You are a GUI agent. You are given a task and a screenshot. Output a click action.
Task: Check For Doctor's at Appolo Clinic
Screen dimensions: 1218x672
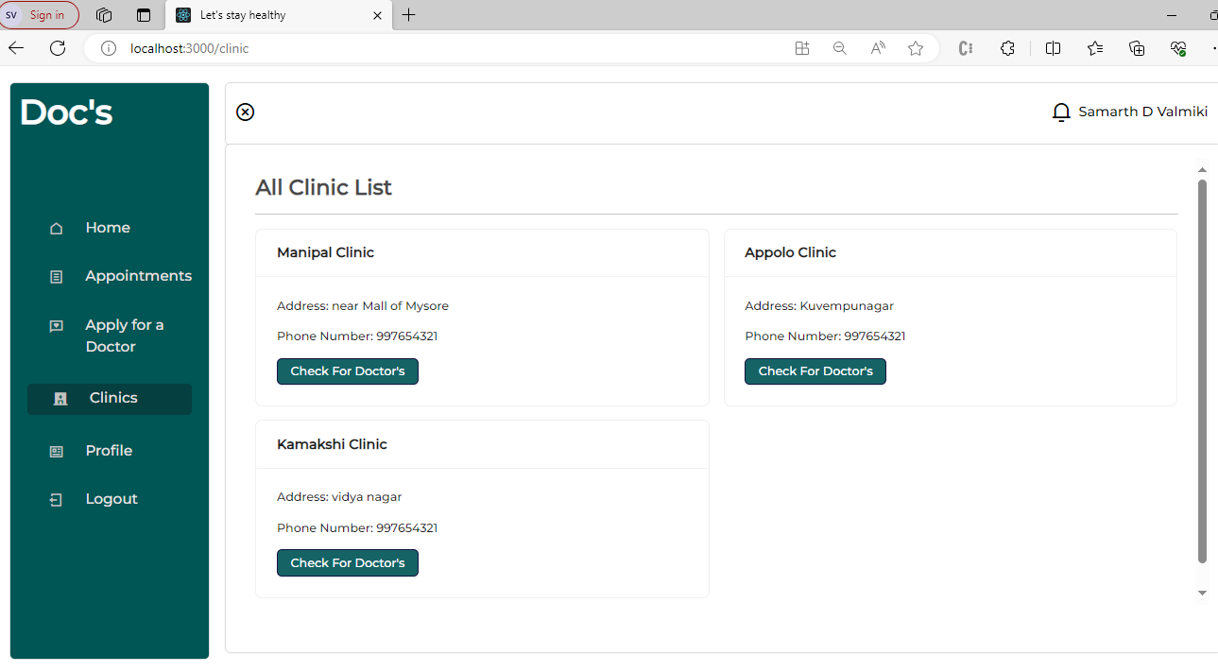click(x=815, y=371)
